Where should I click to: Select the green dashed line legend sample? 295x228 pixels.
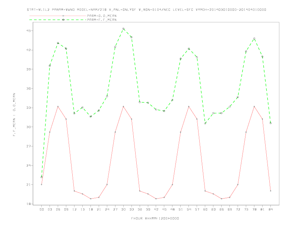pos(58,20)
